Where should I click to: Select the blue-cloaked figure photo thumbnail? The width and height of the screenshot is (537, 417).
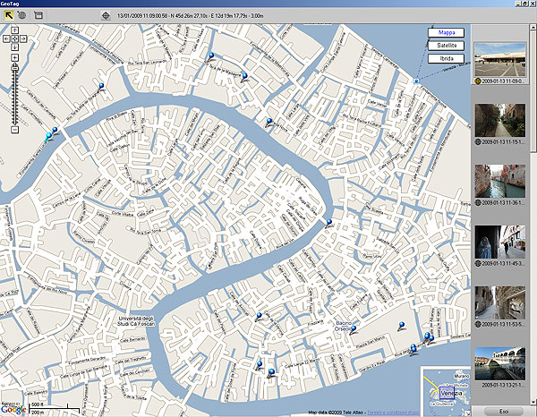tap(500, 242)
